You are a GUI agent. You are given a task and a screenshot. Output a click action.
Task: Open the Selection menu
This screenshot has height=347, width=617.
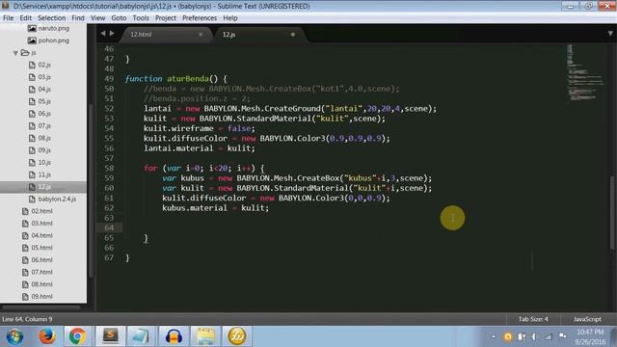51,18
